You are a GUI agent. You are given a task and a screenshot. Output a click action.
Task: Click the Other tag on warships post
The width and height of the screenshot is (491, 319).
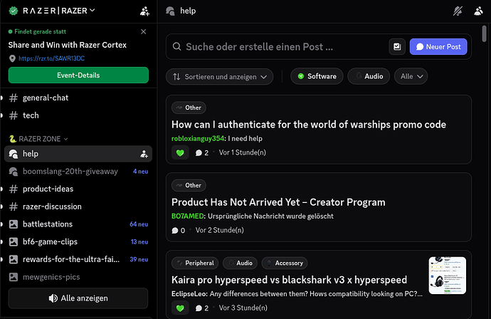189,108
